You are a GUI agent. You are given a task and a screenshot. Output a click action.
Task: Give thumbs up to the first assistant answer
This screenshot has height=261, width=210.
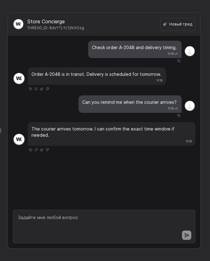click(x=42, y=89)
